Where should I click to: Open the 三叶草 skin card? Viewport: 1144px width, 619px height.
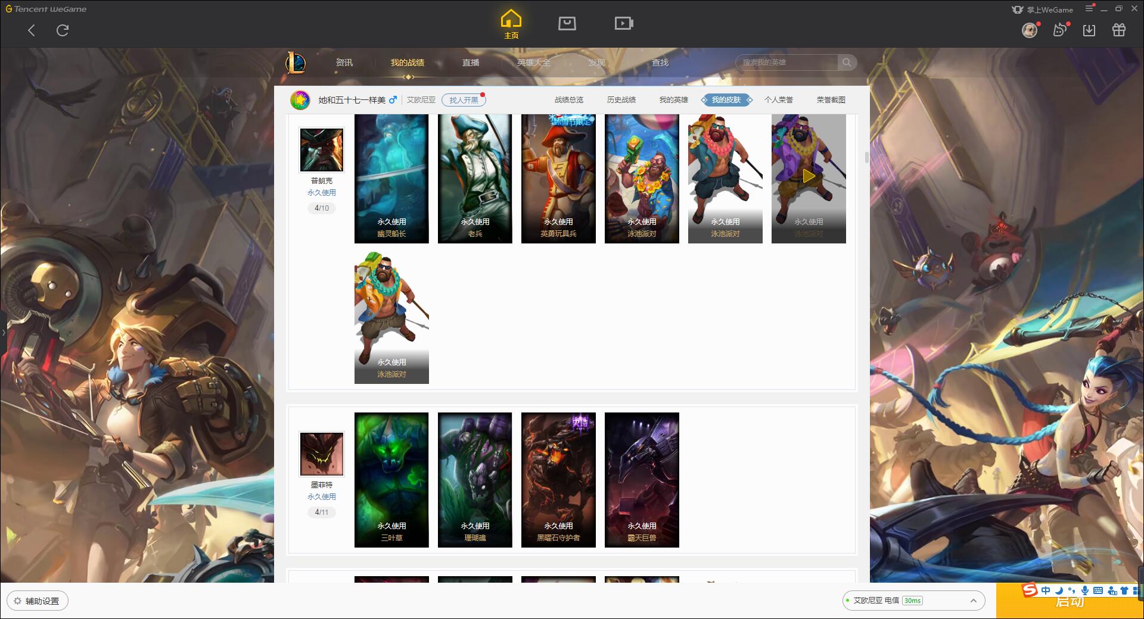coord(391,480)
